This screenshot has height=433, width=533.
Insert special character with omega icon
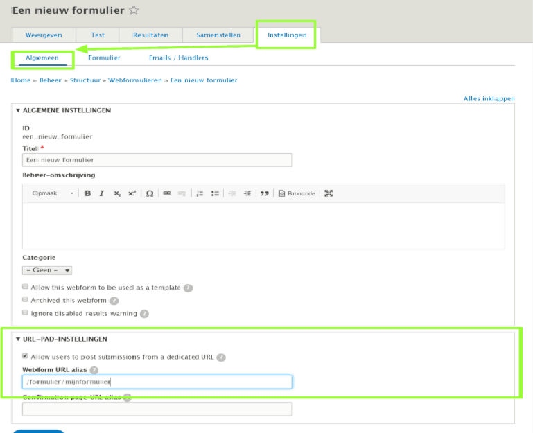click(150, 193)
